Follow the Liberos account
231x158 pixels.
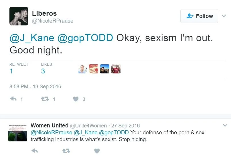(x=199, y=16)
